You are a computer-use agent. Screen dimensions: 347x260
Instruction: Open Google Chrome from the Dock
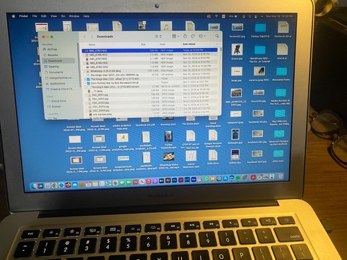coord(54,185)
